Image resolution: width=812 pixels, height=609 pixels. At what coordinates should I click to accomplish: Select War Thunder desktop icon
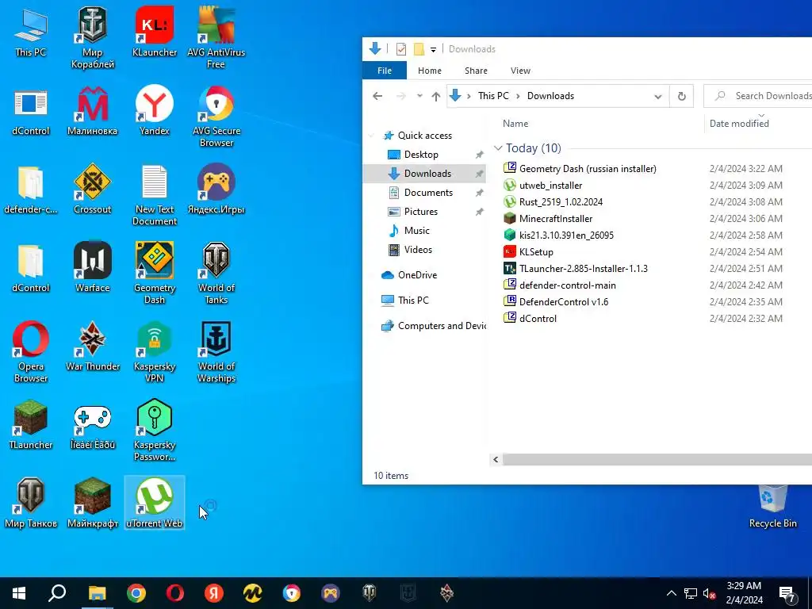point(93,347)
